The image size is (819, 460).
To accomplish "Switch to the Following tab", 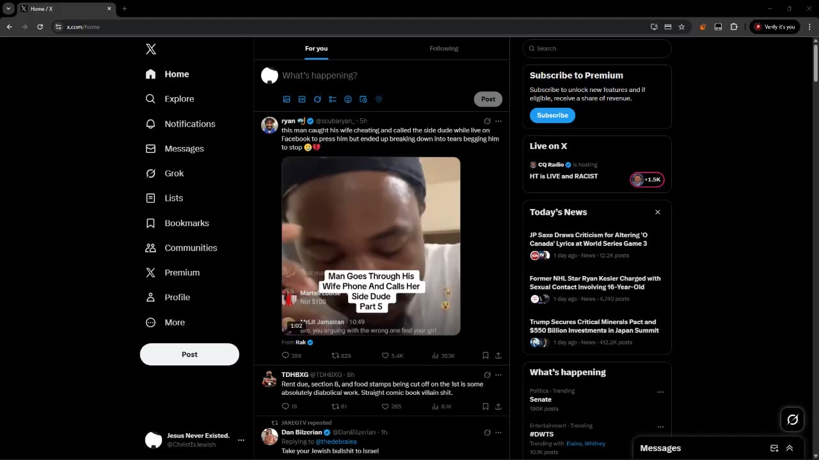I will tap(444, 49).
